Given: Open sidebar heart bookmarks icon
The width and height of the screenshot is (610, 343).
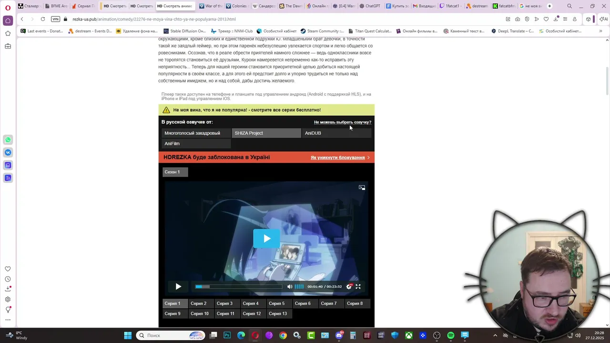Looking at the screenshot, I should [x=8, y=269].
